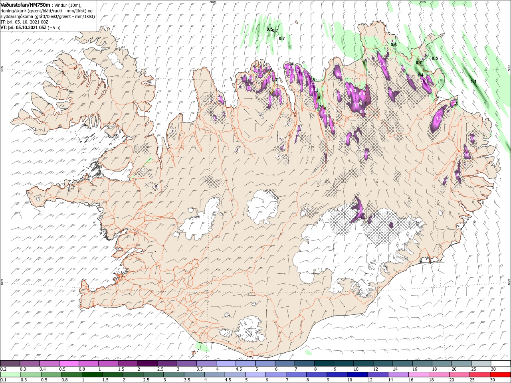
Task: Select upper legend swatch between 0.2 and 0.3
Action: click(10, 363)
